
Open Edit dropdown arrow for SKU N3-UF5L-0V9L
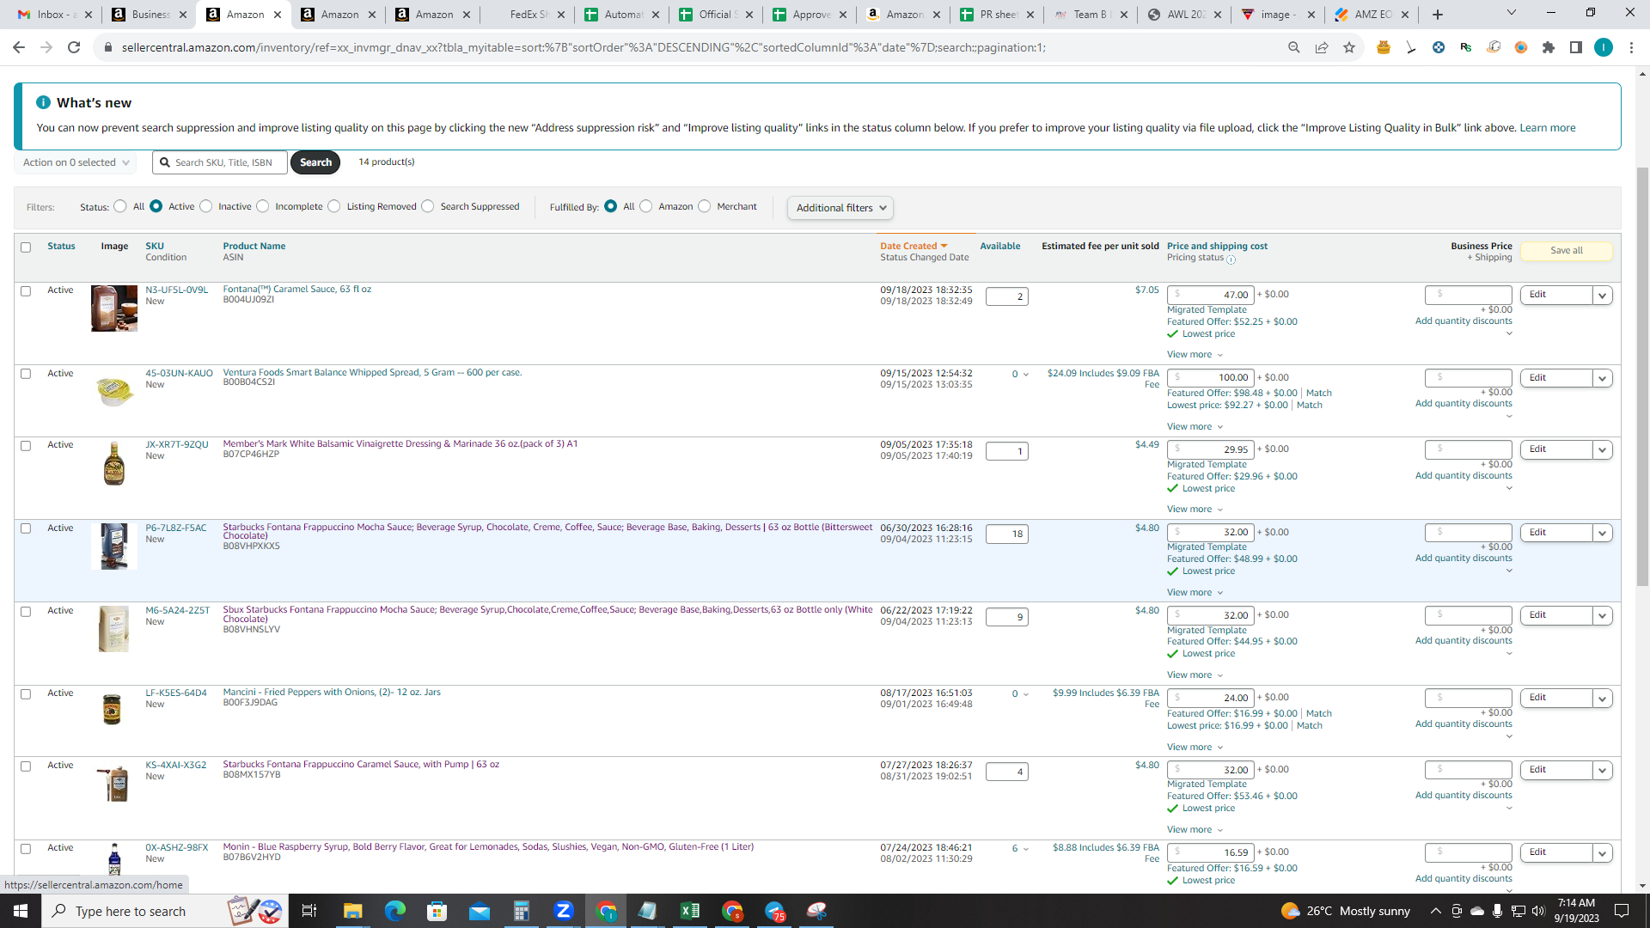tap(1602, 296)
